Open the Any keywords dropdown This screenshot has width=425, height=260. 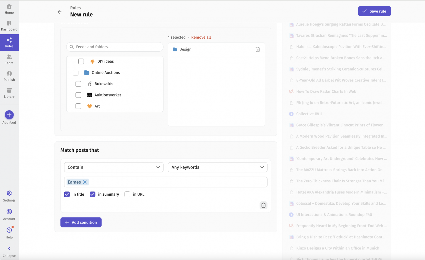tap(217, 167)
